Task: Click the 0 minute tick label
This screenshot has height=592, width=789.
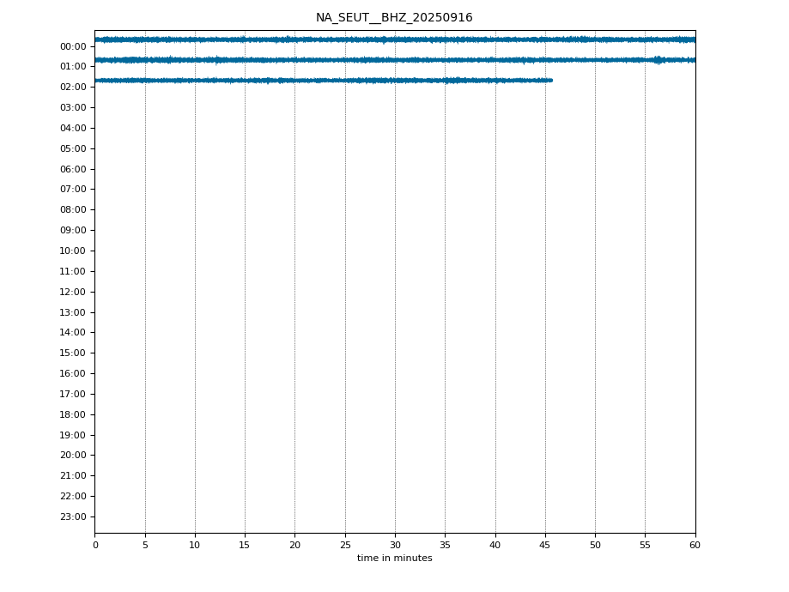Action: [95, 545]
